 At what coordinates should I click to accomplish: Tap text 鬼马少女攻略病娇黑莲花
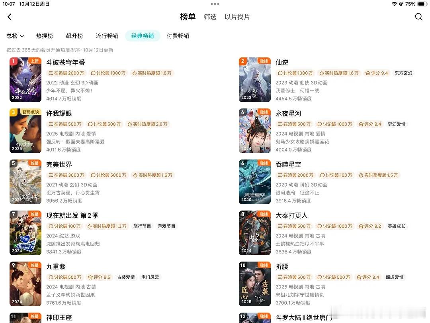(302, 142)
